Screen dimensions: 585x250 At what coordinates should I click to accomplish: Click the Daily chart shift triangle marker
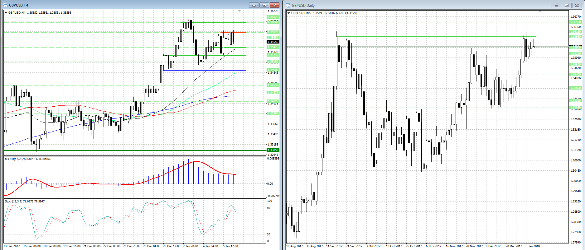coord(540,11)
